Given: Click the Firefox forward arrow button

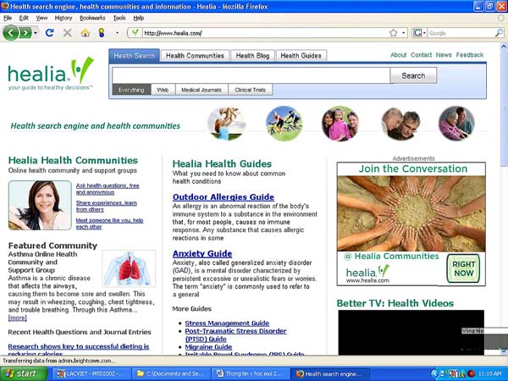Looking at the screenshot, I should click(x=26, y=33).
